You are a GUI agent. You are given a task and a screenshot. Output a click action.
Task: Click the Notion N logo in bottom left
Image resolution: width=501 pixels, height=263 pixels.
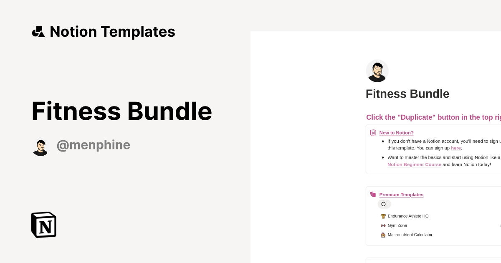point(43,225)
